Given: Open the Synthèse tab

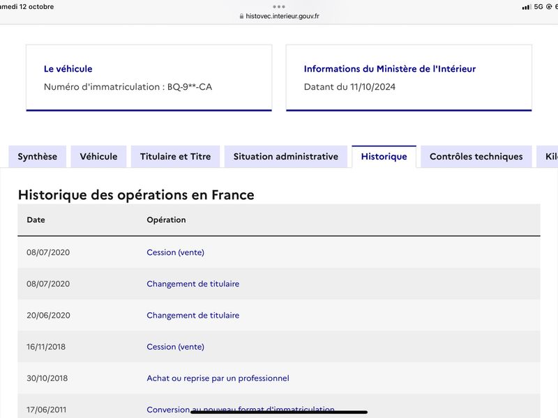Looking at the screenshot, I should 38,156.
